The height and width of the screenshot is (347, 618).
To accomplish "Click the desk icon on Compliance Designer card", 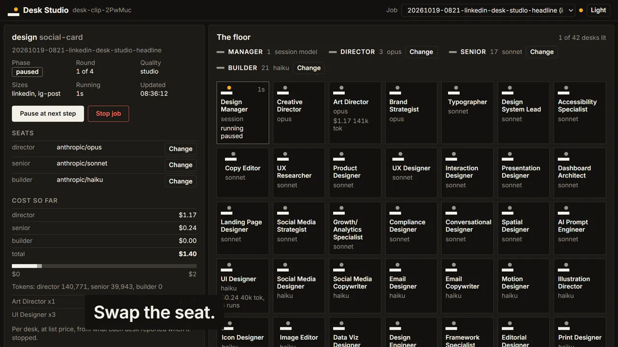I will pos(395,211).
